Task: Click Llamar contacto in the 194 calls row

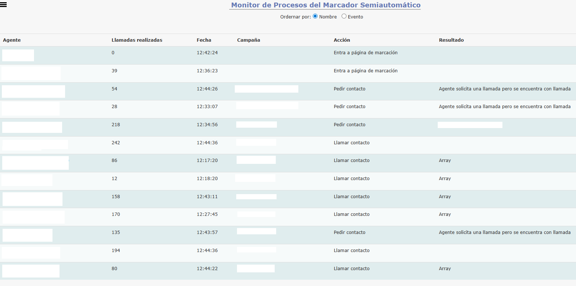Action: point(351,251)
